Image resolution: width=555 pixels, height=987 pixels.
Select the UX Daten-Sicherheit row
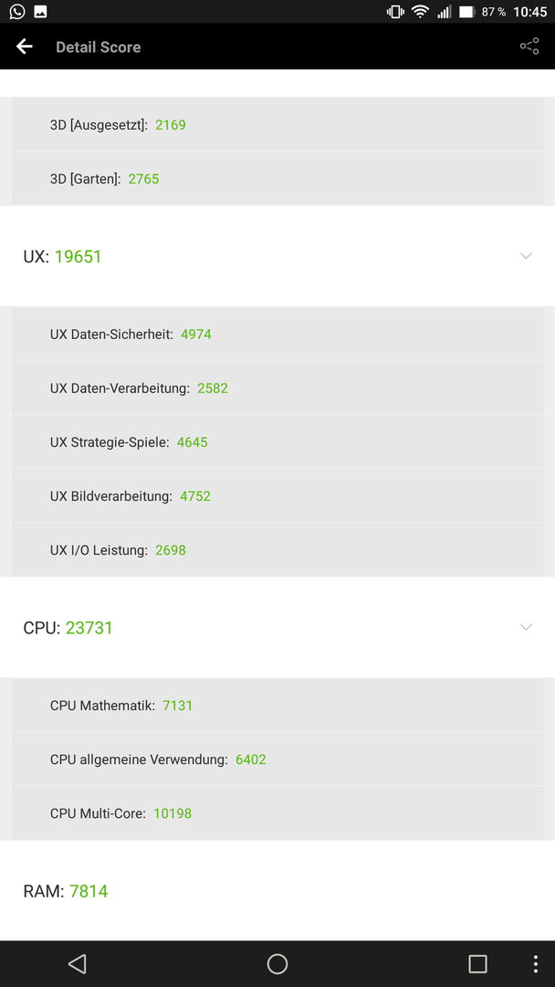(x=277, y=334)
